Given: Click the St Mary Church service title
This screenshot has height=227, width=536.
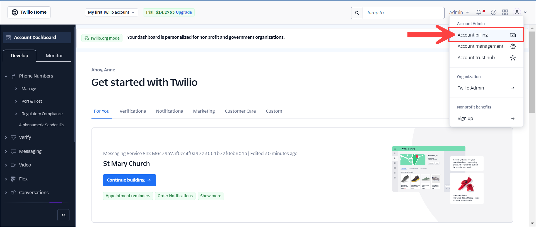Looking at the screenshot, I should 126,164.
